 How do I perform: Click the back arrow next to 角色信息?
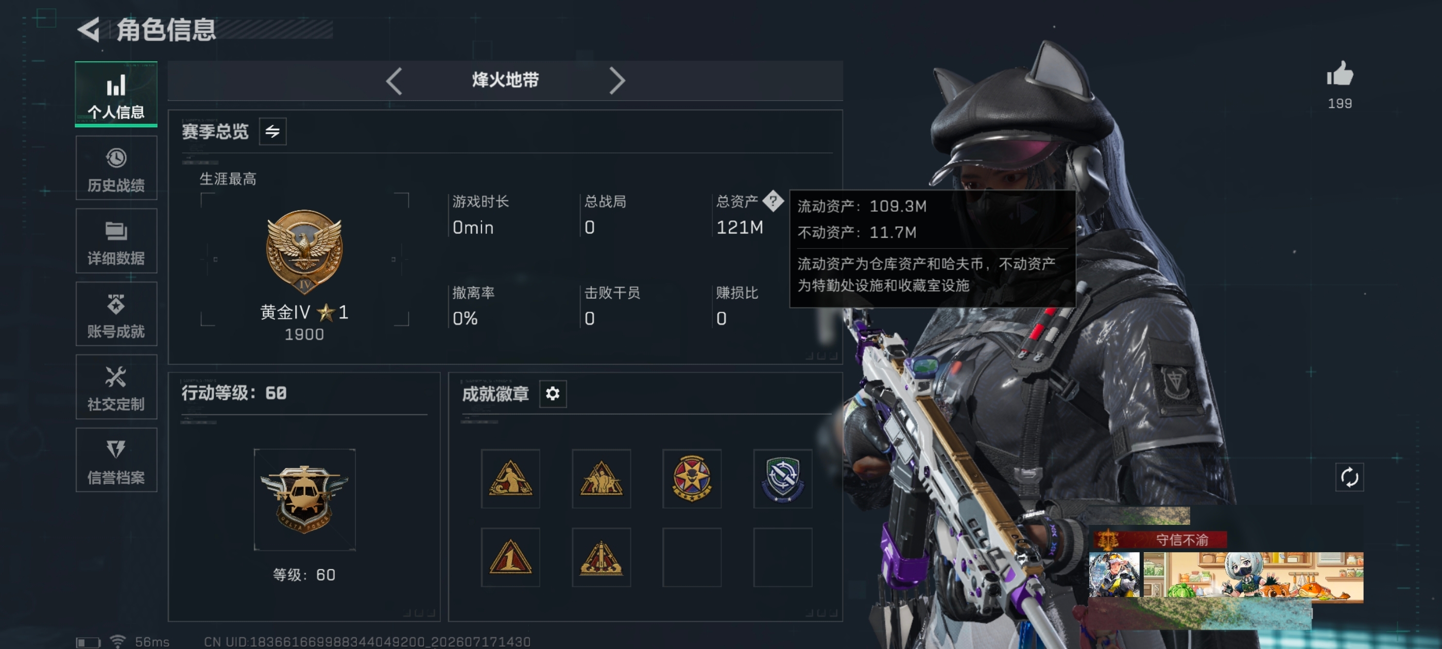coord(89,30)
